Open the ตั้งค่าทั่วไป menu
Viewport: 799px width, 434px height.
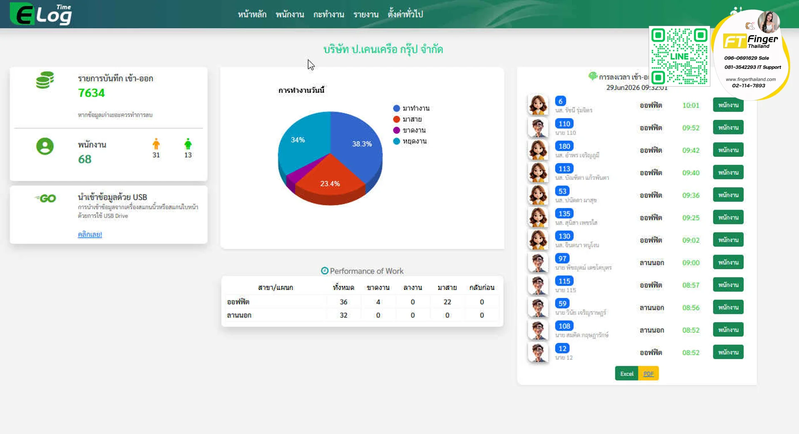(x=405, y=14)
